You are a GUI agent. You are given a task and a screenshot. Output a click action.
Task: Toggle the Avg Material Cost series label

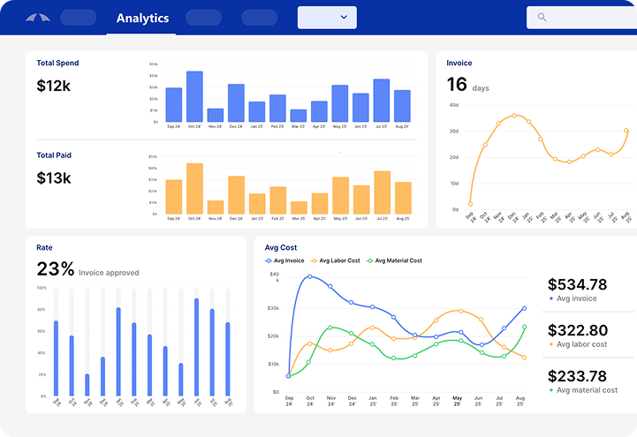click(399, 260)
